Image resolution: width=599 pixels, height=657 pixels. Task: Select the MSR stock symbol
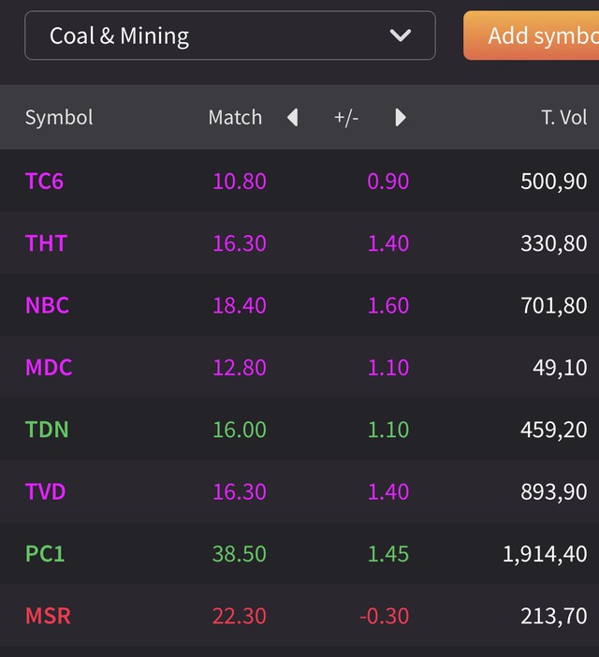[x=48, y=616]
